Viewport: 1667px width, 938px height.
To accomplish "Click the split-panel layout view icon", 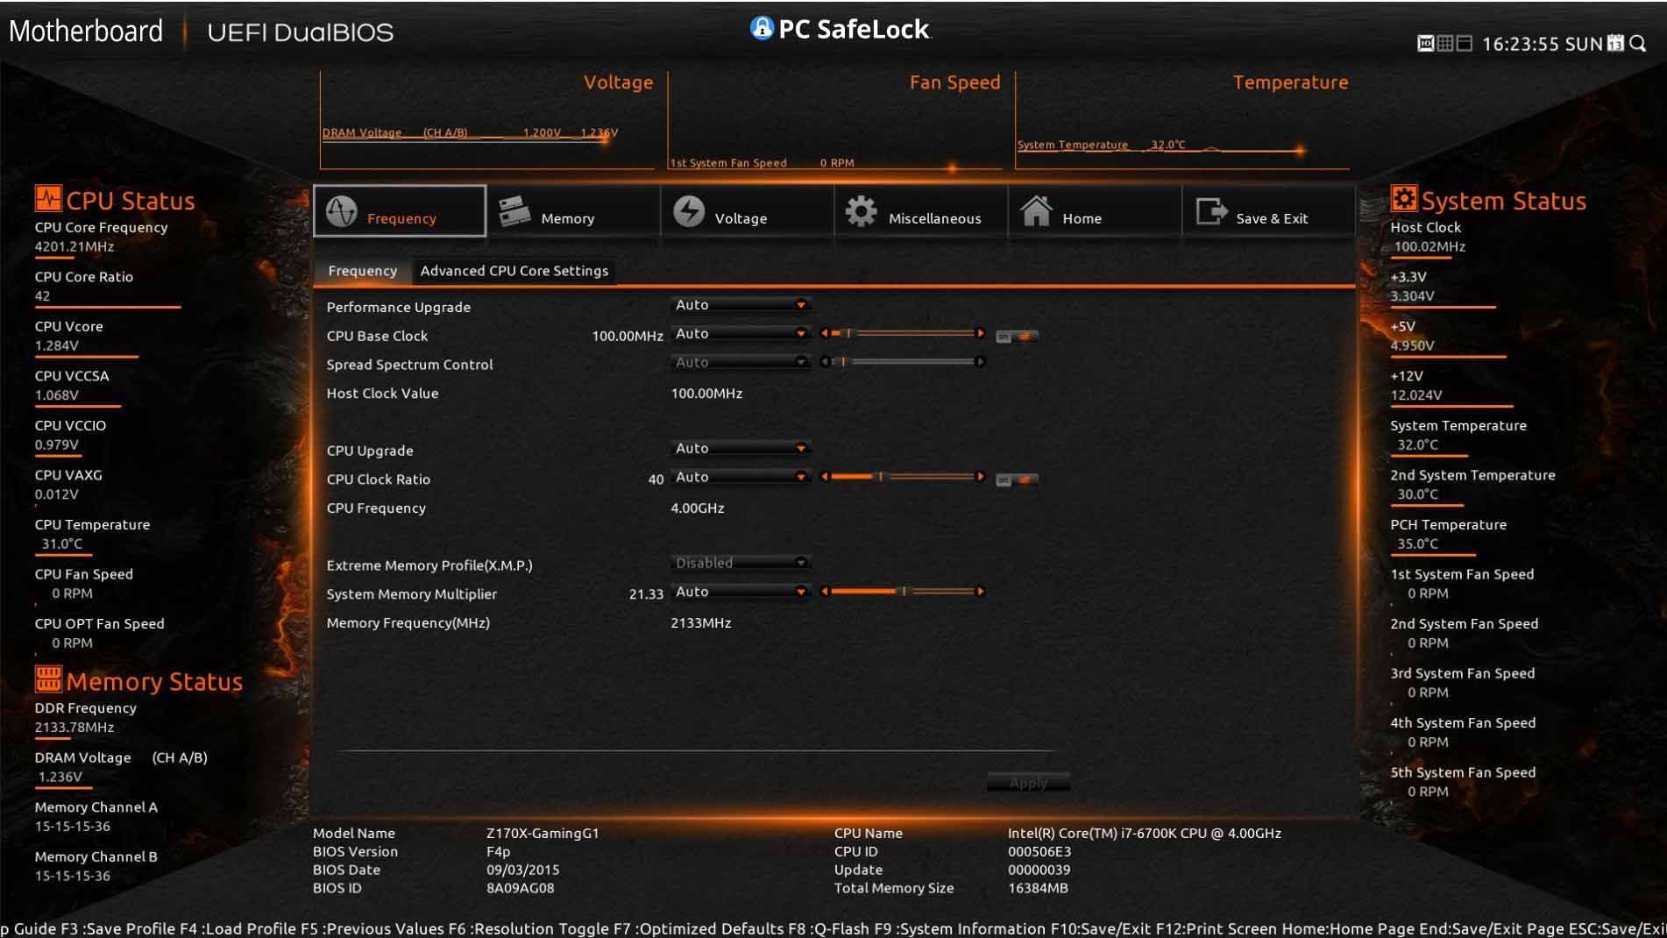I will point(1464,43).
